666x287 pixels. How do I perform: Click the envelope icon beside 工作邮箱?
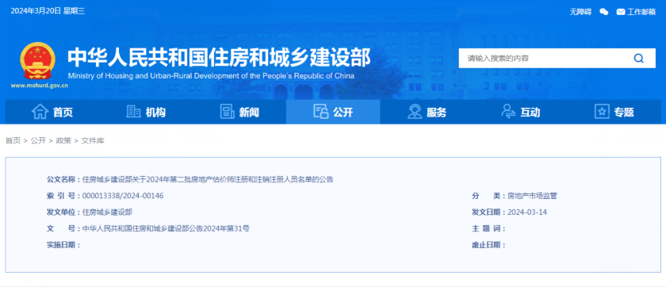tap(621, 12)
